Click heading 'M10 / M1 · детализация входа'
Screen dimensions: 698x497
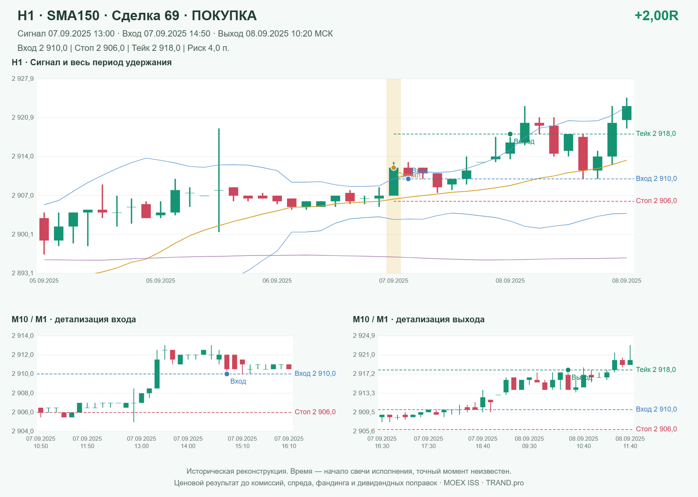(74, 320)
